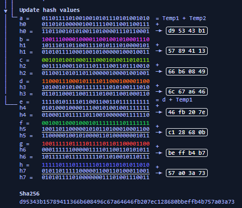Click the 'h0' addend binary value above the line
Viewport: 242px width, 208px height.
pos(96,24)
